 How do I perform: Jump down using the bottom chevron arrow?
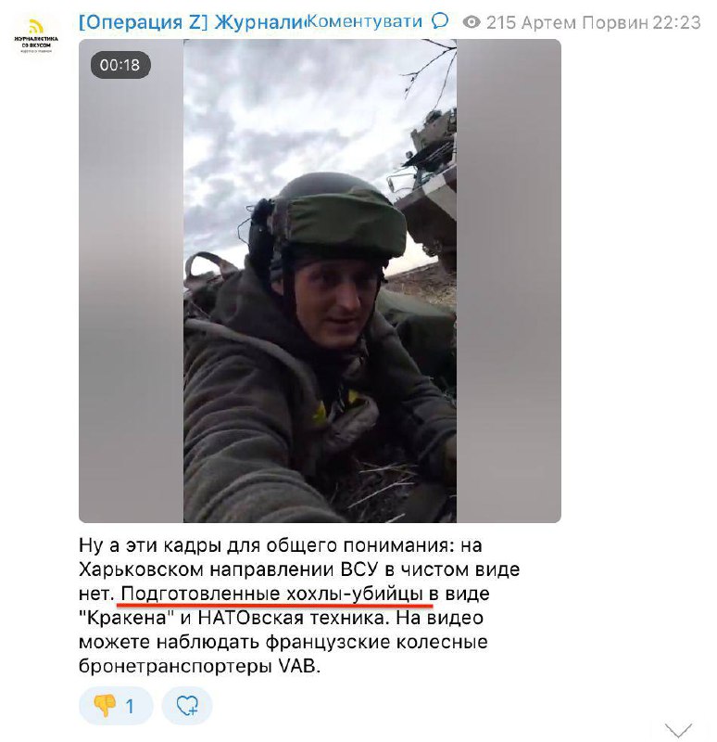(678, 730)
